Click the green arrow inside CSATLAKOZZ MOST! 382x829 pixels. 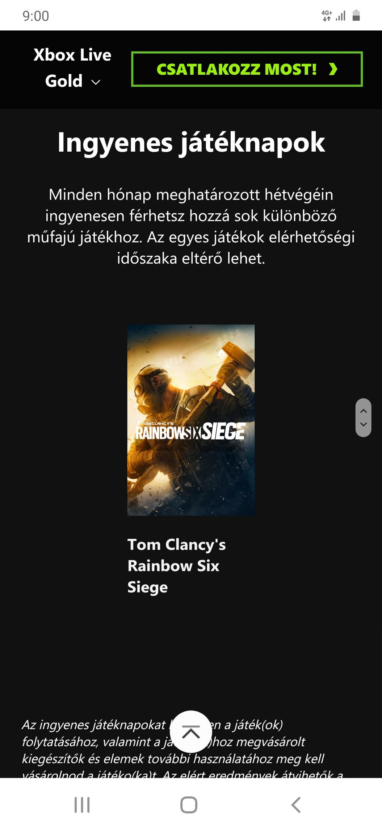tap(333, 69)
